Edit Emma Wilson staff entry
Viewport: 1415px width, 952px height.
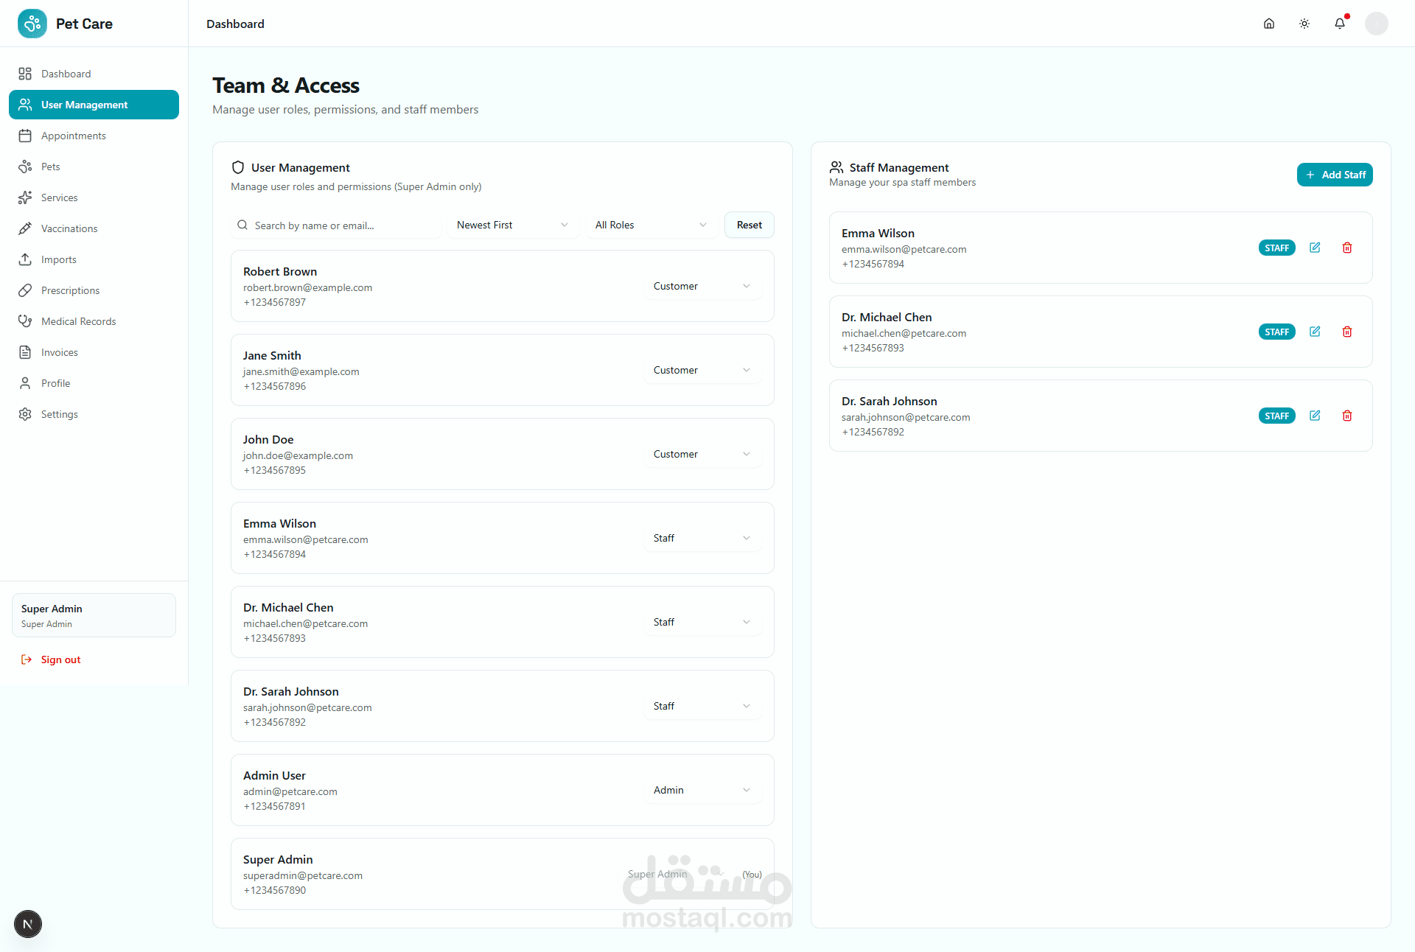coord(1315,248)
